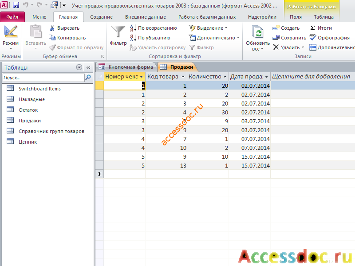Expand the Номер чека column filter arrow
Image resolution: width=355 pixels, height=266 pixels.
(x=141, y=77)
